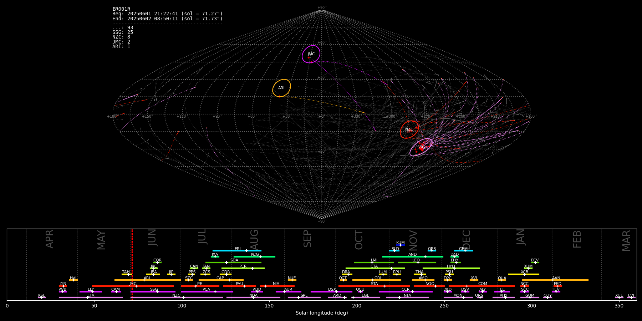The height and width of the screenshot is (321, 642).
Task: Click the orange ORI shower bar
Action: pos(377,280)
